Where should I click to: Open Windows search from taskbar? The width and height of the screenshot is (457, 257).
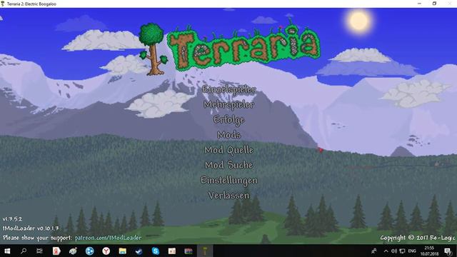[24, 251]
